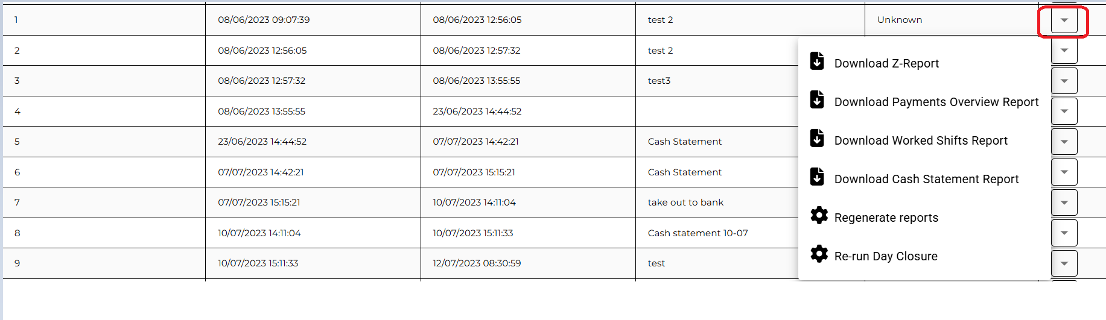Click the gear icon beside Re-run Day Closure

(x=819, y=254)
